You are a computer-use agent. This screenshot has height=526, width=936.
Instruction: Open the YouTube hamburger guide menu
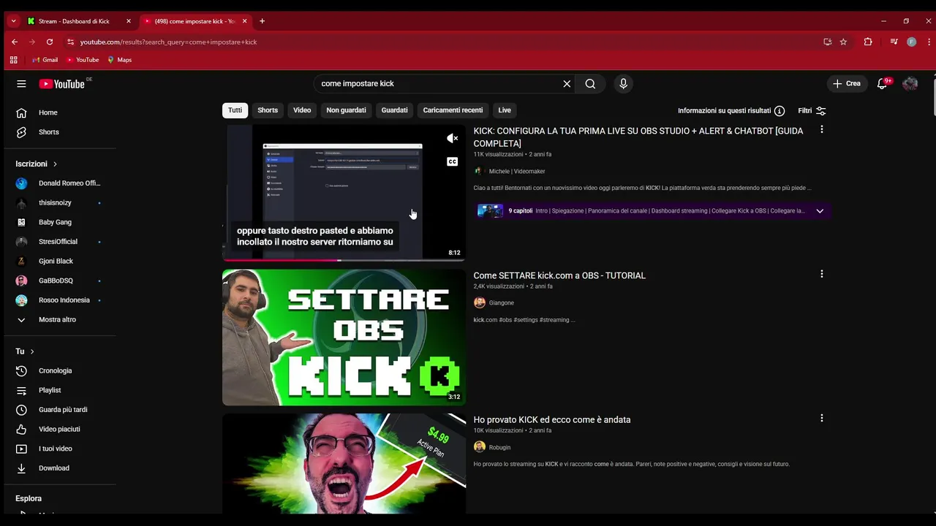(x=21, y=84)
